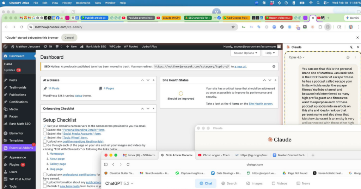Open the Bookmarks menu
The height and width of the screenshot is (189, 361).
point(83,3)
